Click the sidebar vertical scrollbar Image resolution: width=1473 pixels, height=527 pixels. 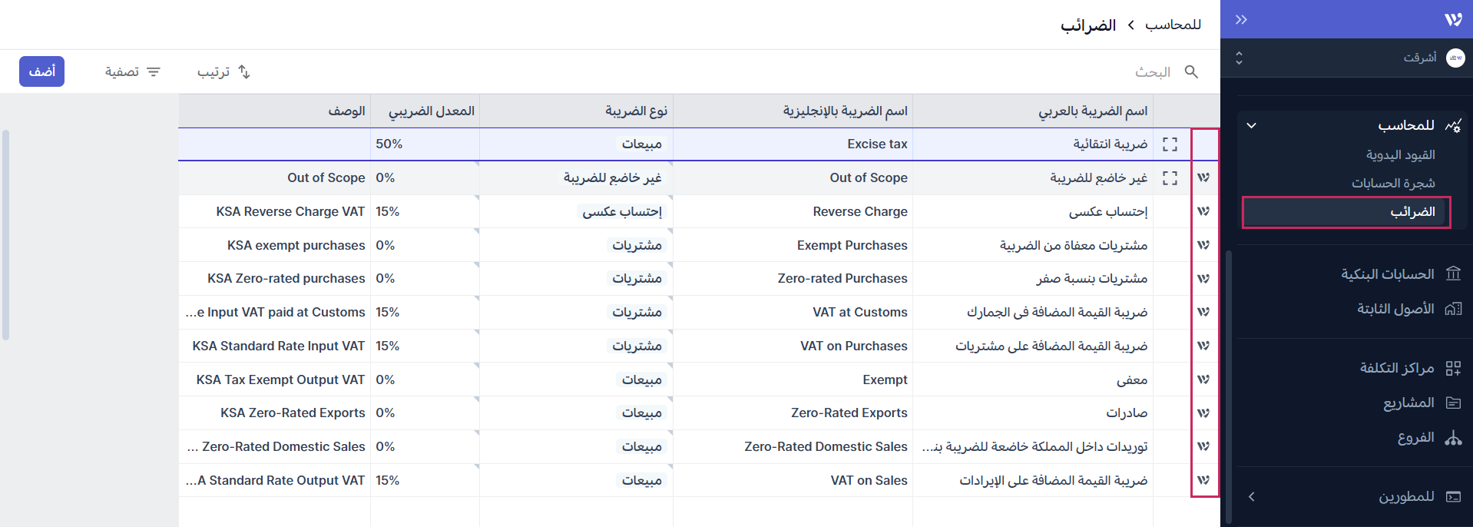(x=1229, y=384)
